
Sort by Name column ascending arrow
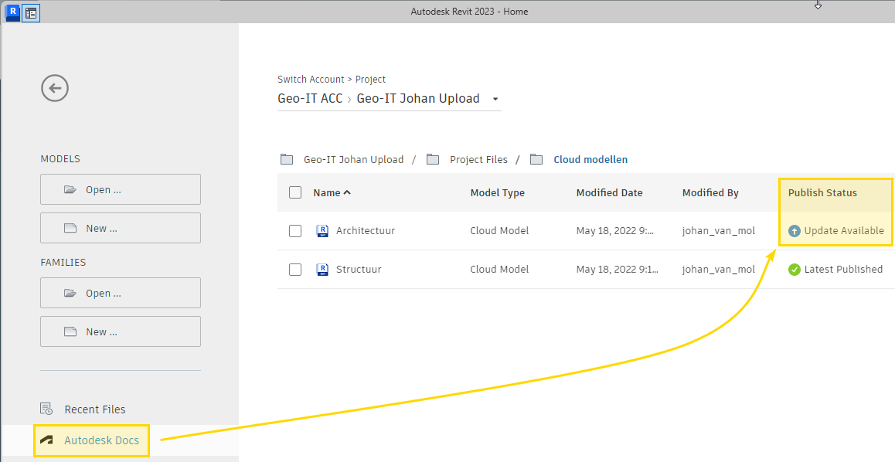[x=347, y=193]
